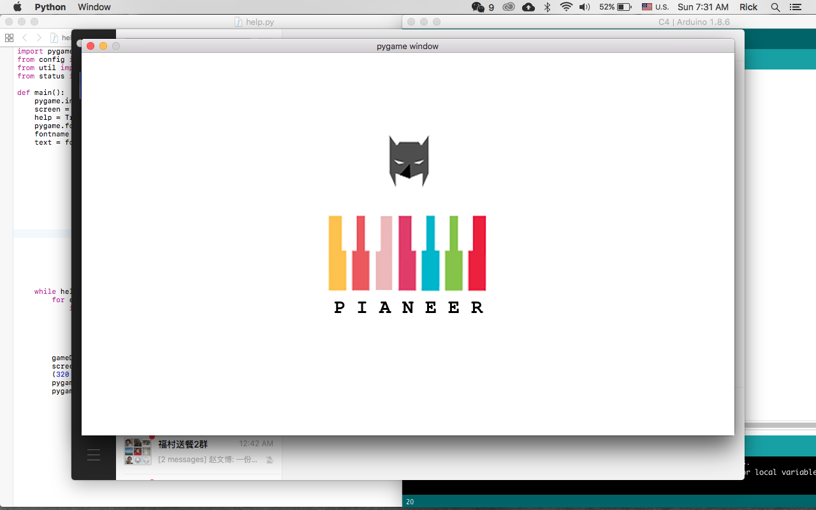Click the 'from config' code line

[45, 59]
